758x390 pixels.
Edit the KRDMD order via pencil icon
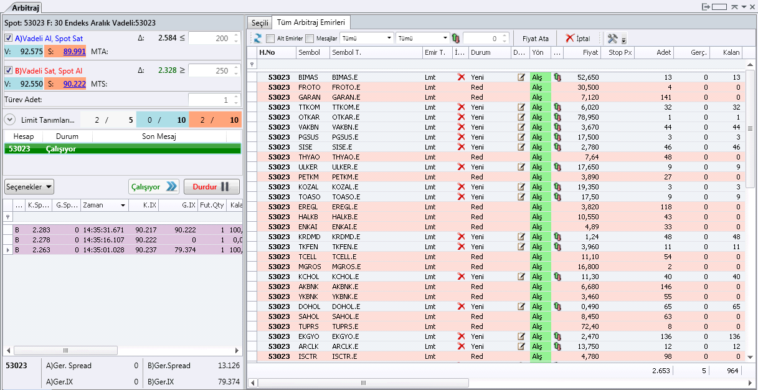coord(521,237)
